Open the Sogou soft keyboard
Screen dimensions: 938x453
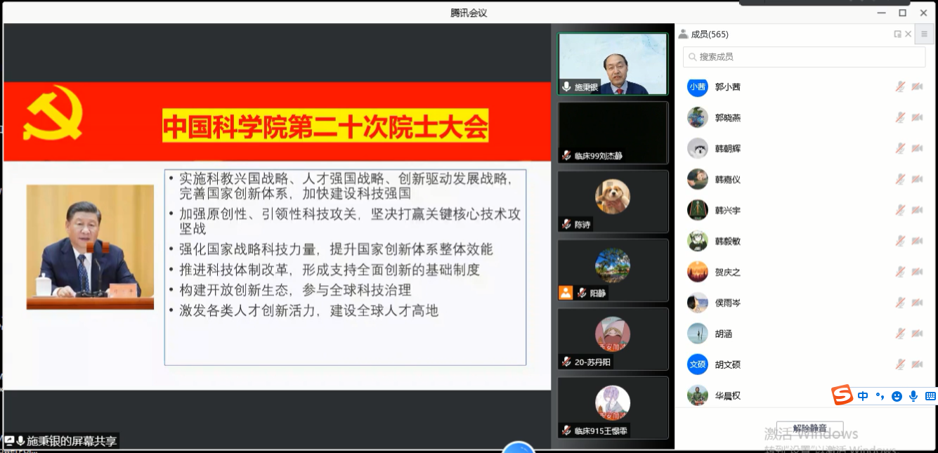[x=930, y=396]
